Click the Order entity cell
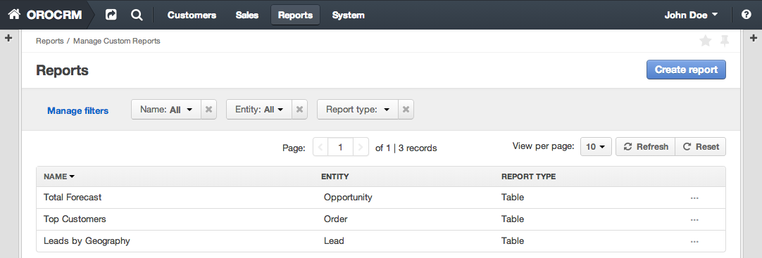762x258 pixels. click(x=336, y=219)
